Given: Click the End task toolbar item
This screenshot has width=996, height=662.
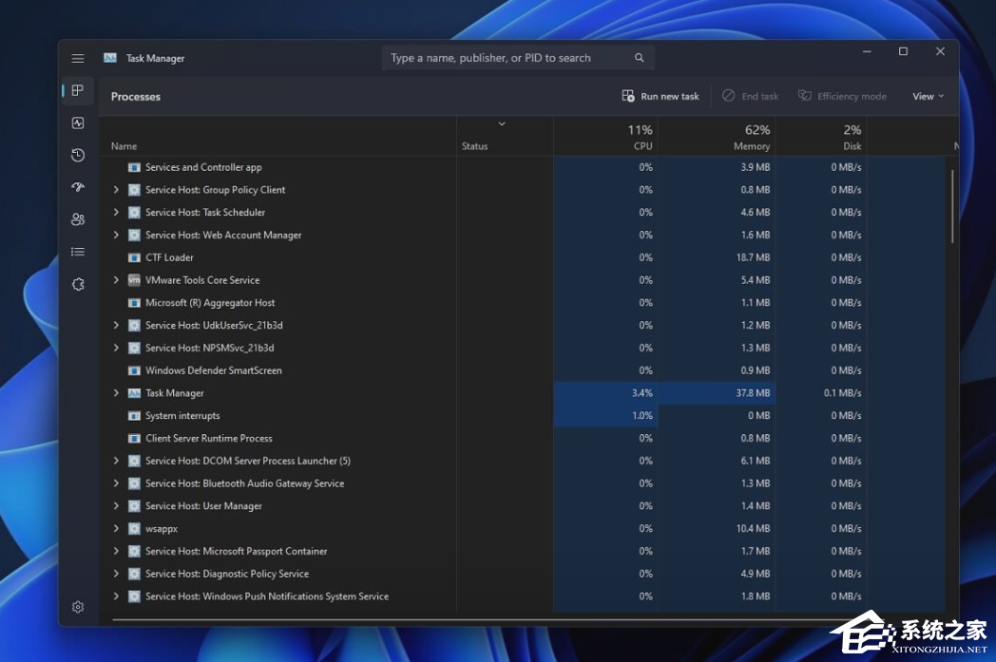Looking at the screenshot, I should point(750,96).
